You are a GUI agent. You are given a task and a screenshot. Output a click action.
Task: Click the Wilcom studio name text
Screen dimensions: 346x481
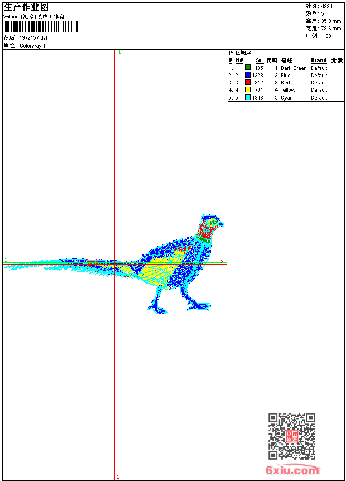point(34,17)
